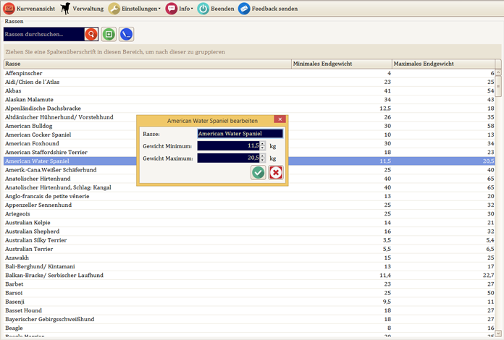
Task: Select the Balkan-Bracke/ Serbischer Laufhund row
Action: pos(249,275)
